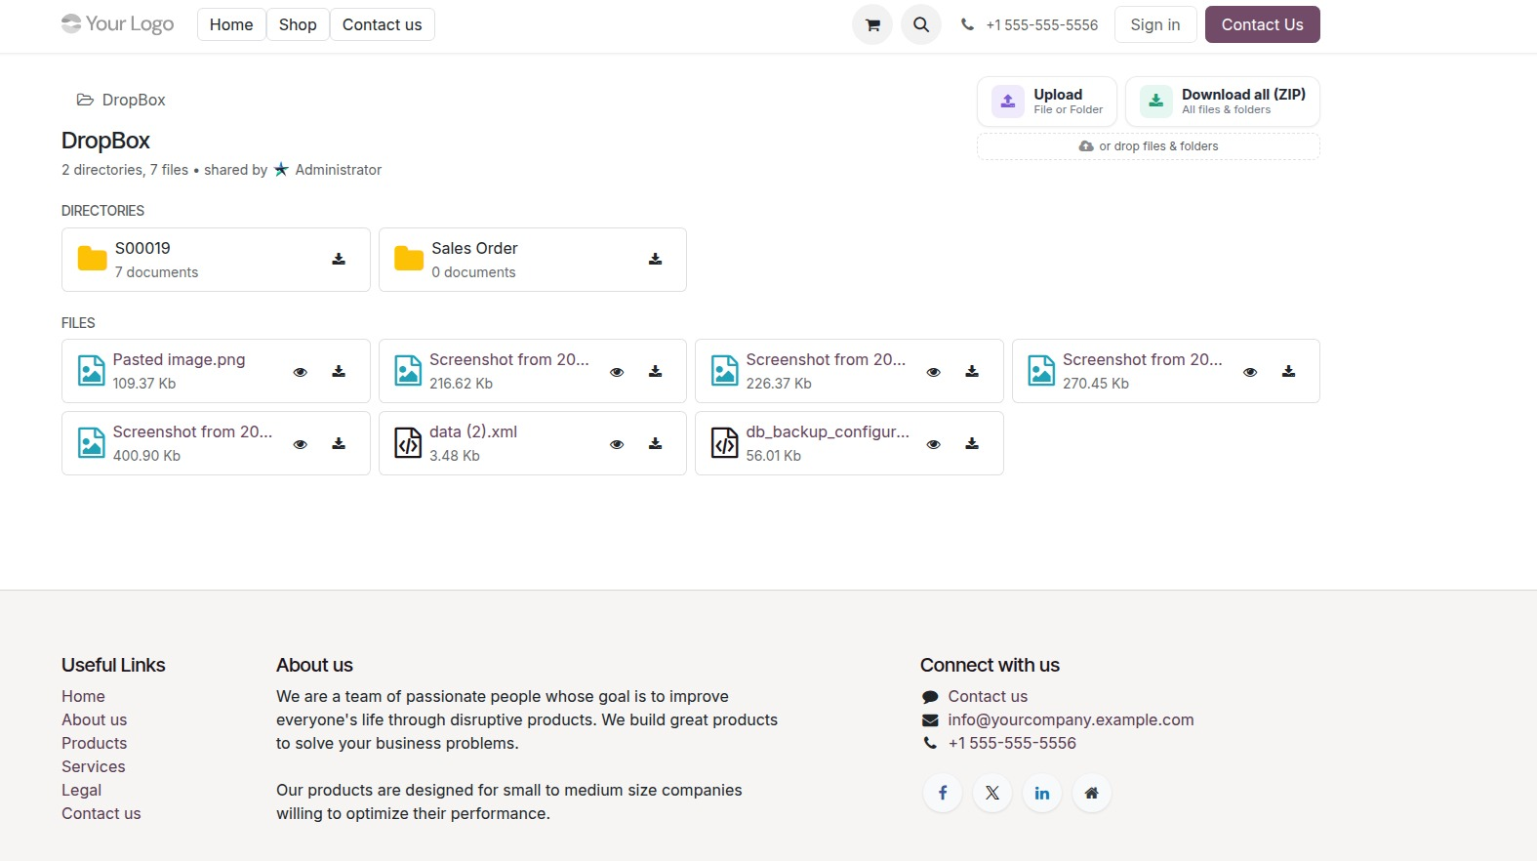Screen dimensions: 1537x861
Task: Download the 216.62 Kb screenshot file
Action: coord(656,371)
